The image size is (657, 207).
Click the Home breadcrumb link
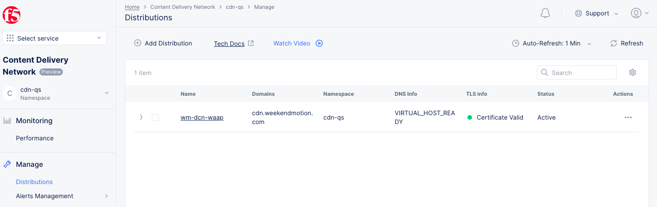[132, 7]
